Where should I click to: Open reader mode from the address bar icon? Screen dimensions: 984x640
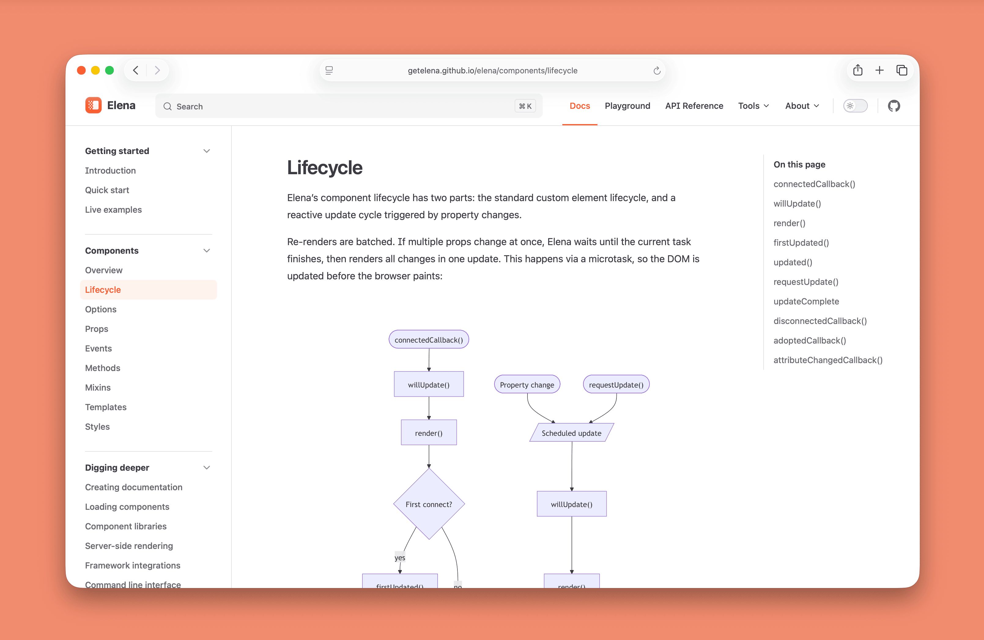pos(329,70)
